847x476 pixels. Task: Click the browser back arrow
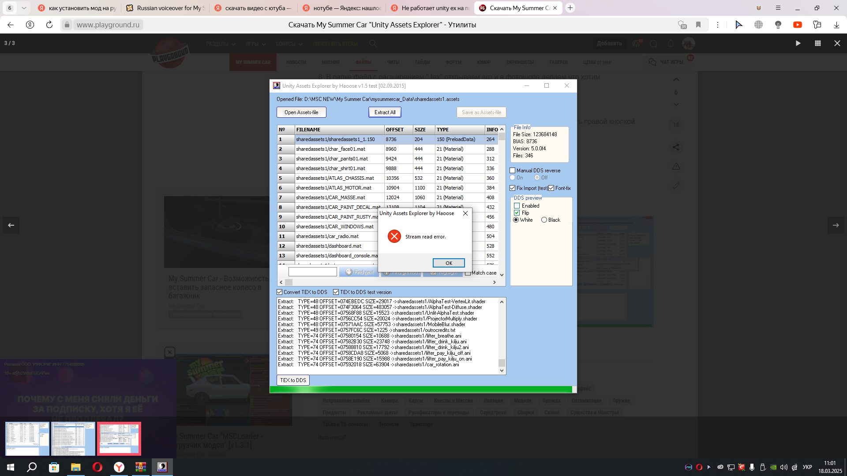[x=11, y=25]
